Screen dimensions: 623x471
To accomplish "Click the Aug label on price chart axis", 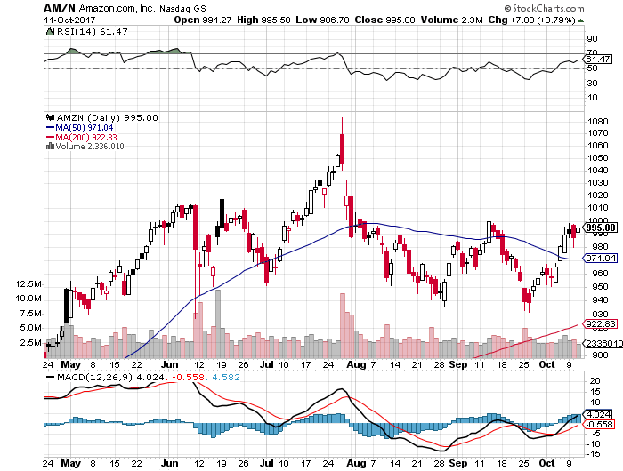I will [x=356, y=364].
